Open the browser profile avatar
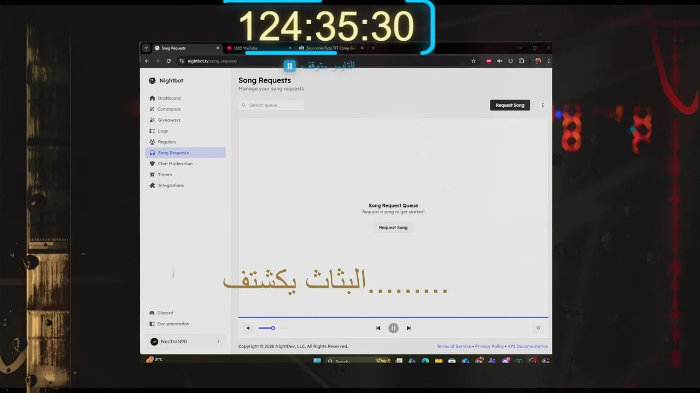This screenshot has height=393, width=700. tap(538, 61)
